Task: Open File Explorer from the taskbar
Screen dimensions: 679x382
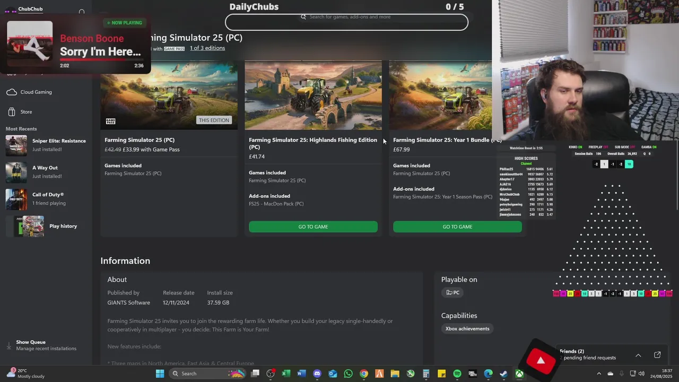Action: [x=395, y=374]
